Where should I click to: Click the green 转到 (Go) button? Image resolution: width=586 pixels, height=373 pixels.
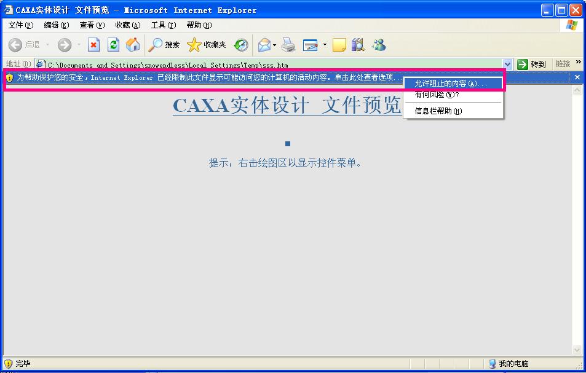(532, 65)
